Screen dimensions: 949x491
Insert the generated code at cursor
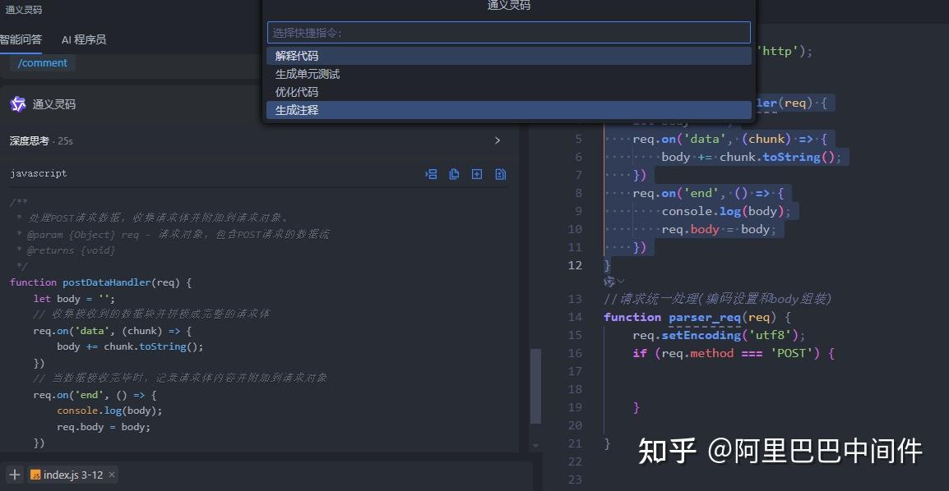(431, 174)
